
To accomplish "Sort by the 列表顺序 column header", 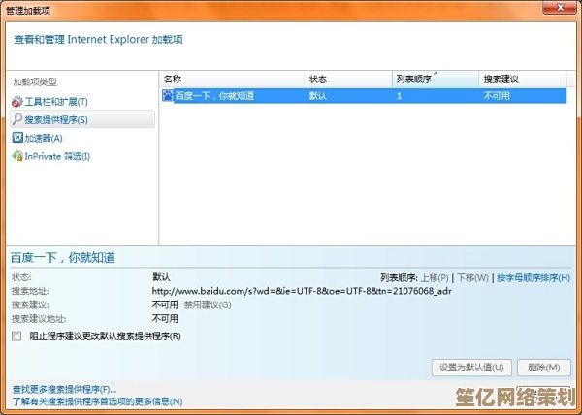I will [436, 79].
